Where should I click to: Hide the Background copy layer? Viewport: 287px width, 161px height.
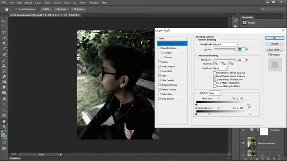pyautogui.click(x=243, y=143)
